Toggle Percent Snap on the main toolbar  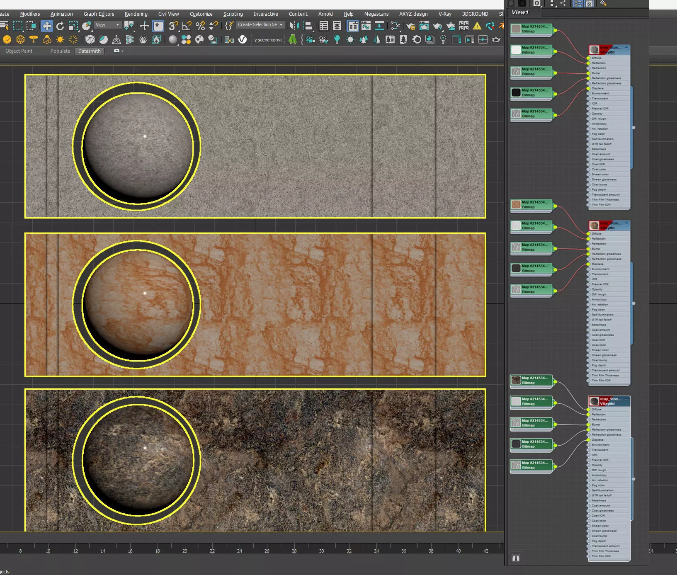click(x=200, y=26)
